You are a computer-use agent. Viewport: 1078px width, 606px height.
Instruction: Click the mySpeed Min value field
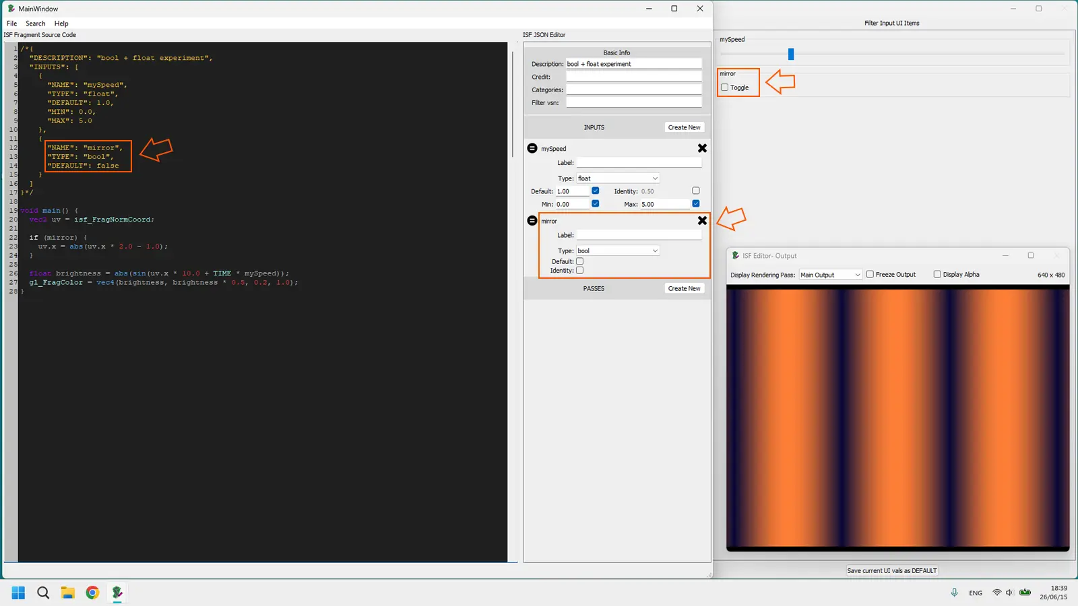coord(572,204)
